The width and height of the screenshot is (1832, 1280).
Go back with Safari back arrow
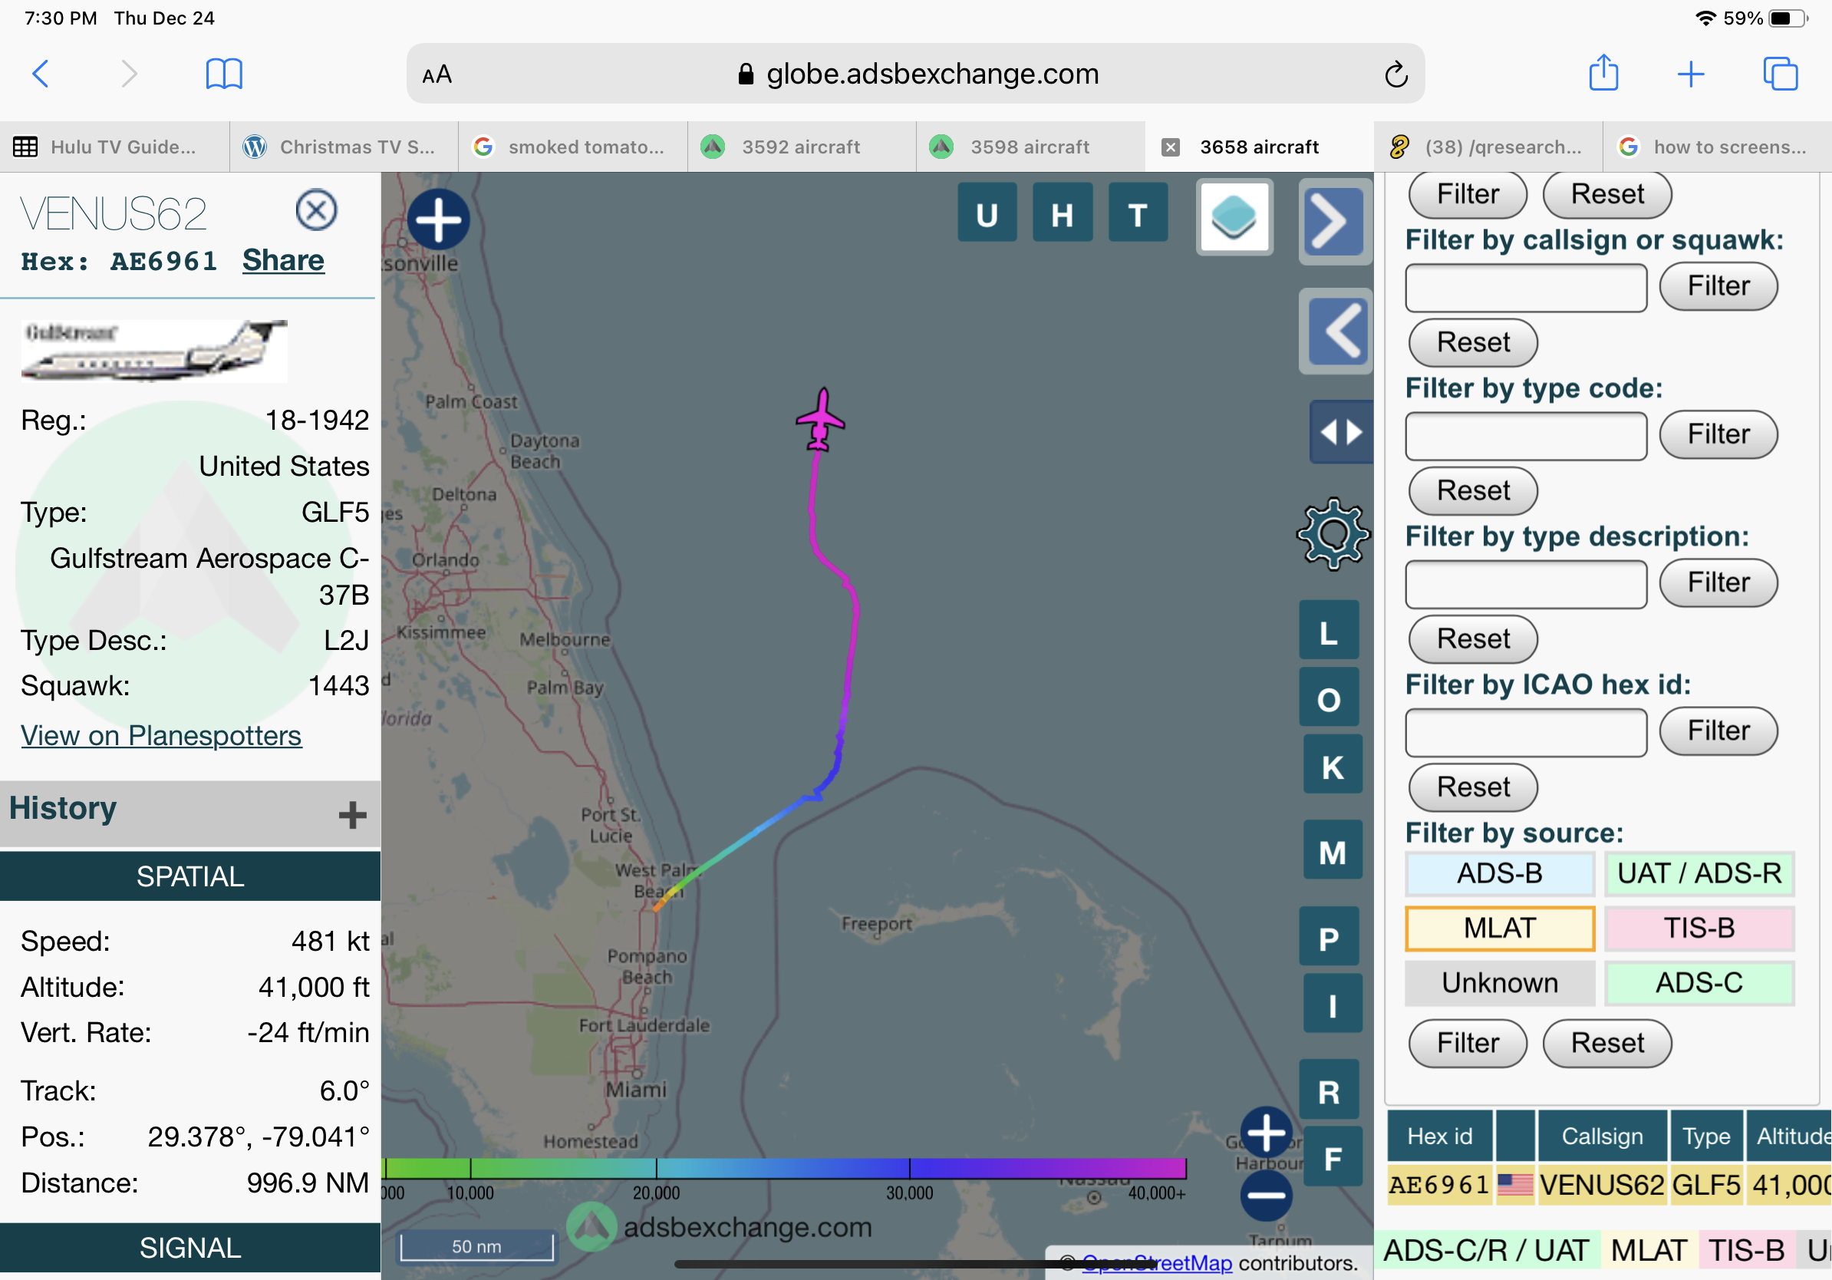point(41,74)
